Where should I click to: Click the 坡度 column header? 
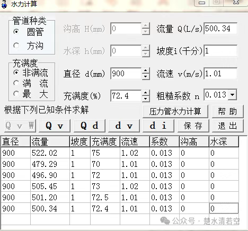click(80, 141)
